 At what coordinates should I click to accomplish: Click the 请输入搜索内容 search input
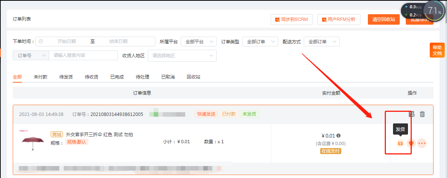tap(83, 55)
